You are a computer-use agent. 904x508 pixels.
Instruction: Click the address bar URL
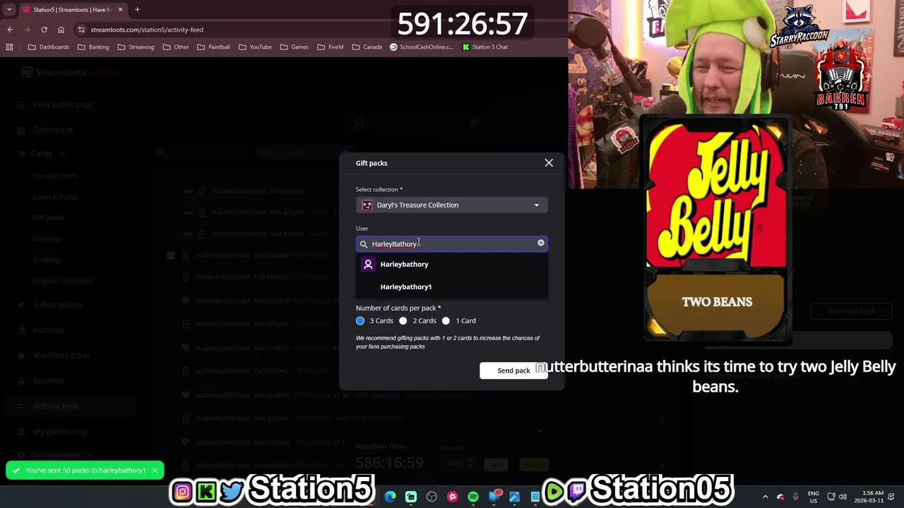pyautogui.click(x=147, y=30)
